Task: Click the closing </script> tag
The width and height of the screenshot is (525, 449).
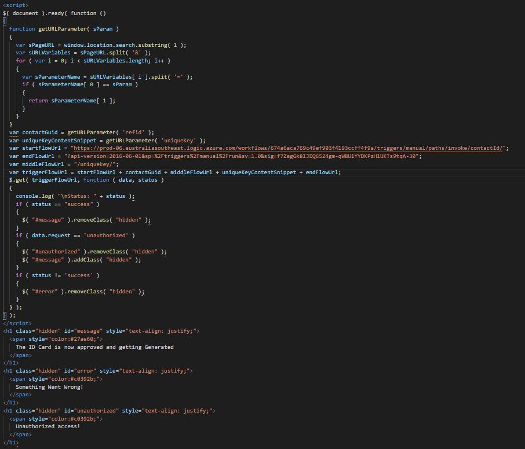Action: click(x=17, y=323)
